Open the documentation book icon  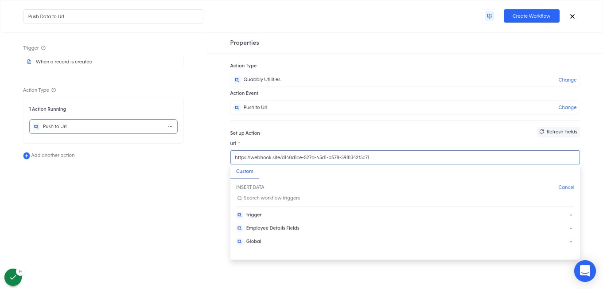pyautogui.click(x=490, y=16)
